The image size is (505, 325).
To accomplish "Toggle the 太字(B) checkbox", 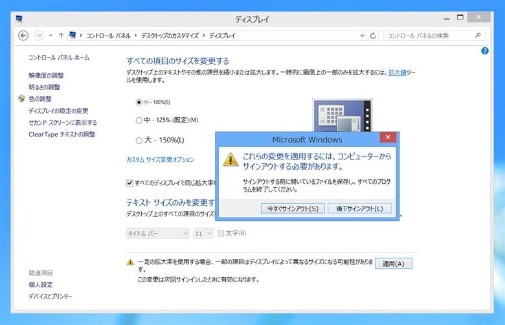I will click(221, 233).
